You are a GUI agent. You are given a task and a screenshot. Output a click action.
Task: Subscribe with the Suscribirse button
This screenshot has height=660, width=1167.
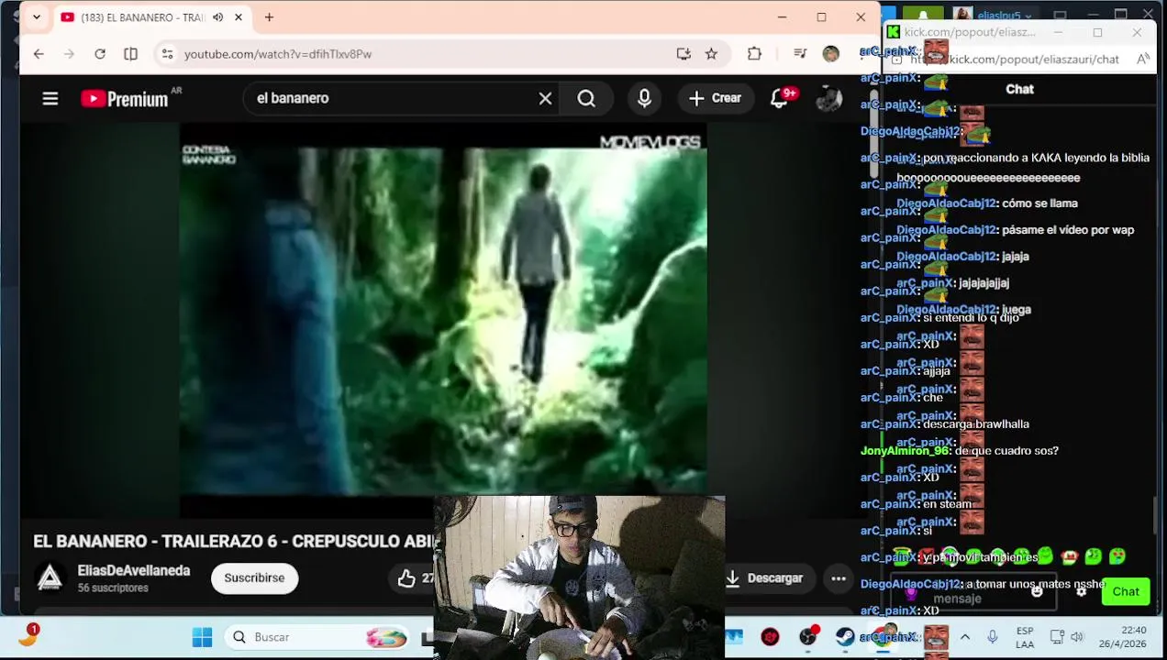tap(254, 578)
